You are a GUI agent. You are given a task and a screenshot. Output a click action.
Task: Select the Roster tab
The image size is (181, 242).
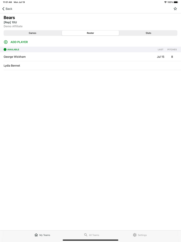90,33
